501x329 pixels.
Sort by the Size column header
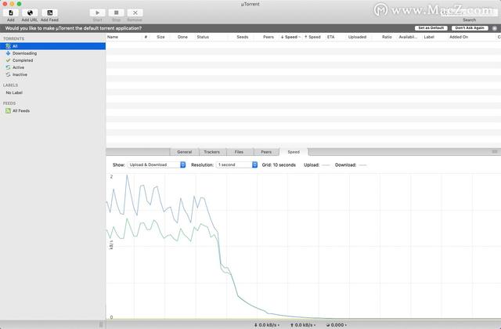[160, 37]
